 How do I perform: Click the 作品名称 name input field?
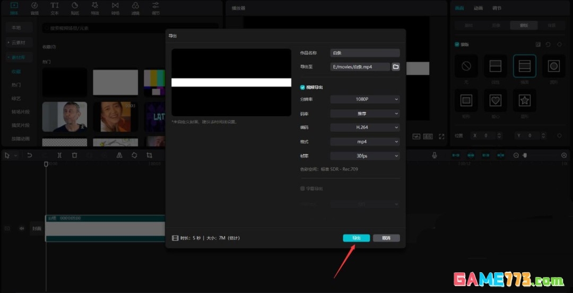(x=364, y=53)
